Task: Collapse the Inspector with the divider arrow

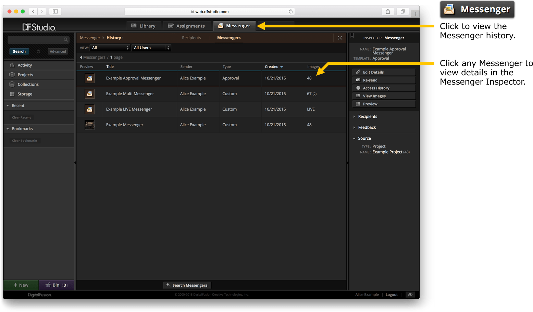Action: tap(347, 163)
